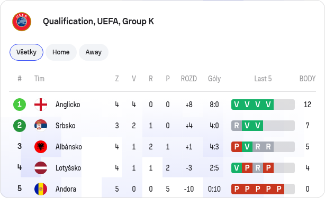This screenshot has width=325, height=198.
Task: Open the Srbsko team link
Action: tap(65, 126)
